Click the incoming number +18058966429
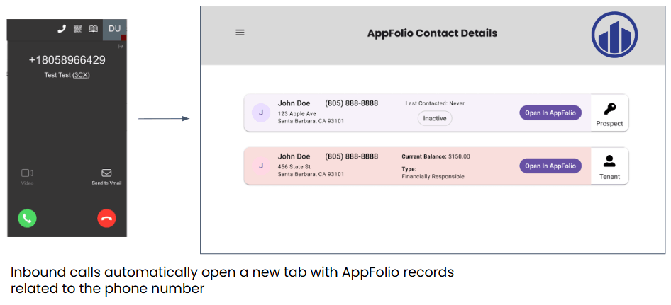The height and width of the screenshot is (305, 671). pyautogui.click(x=67, y=60)
